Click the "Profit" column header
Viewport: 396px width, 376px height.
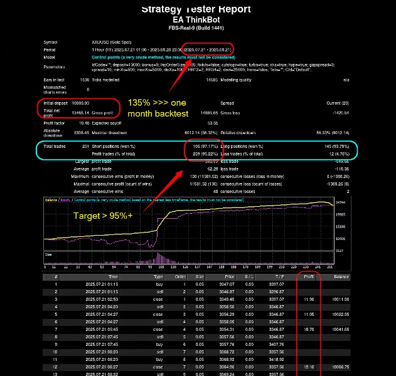[309, 277]
